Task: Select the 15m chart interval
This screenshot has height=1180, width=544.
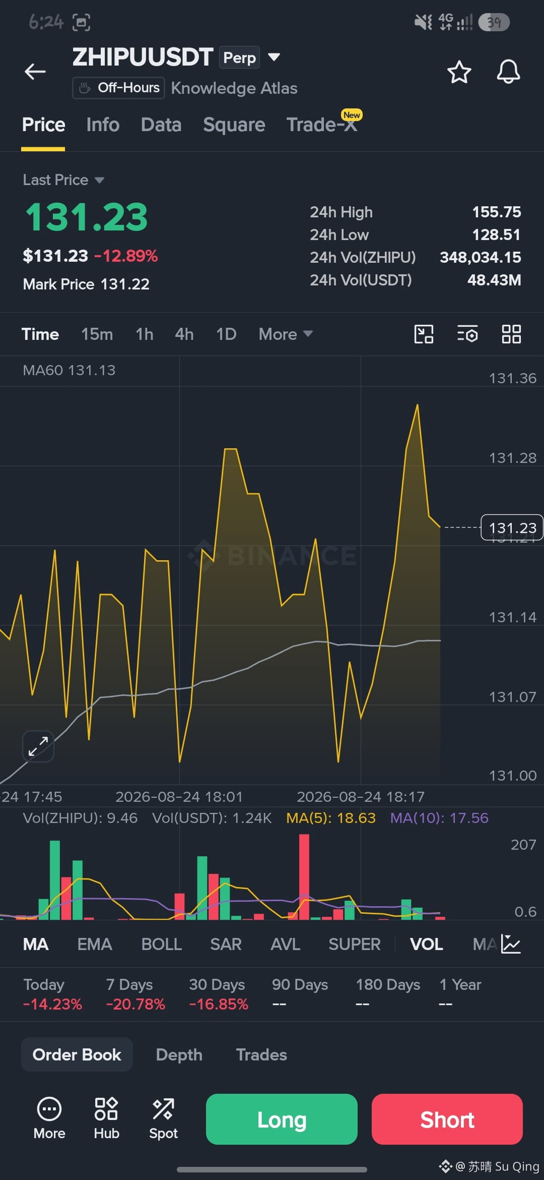Action: (x=97, y=334)
